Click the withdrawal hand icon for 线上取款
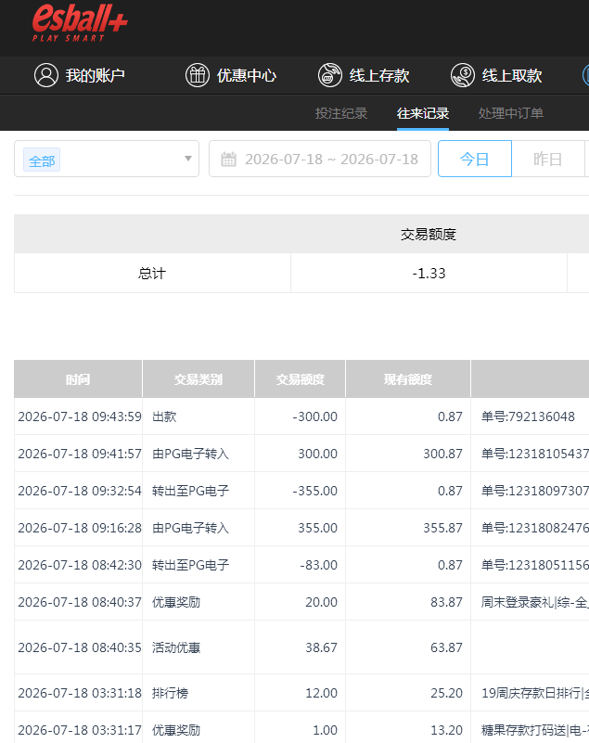 tap(463, 75)
